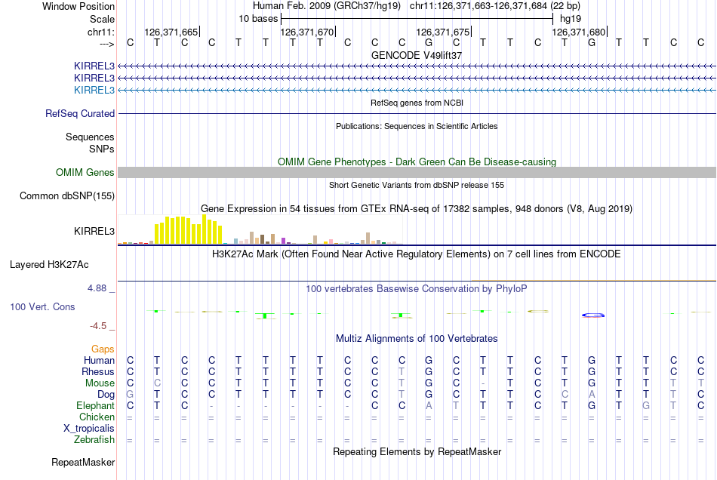Click the SNPs subtrack label
Screen dimensions: 717x480
coord(102,149)
